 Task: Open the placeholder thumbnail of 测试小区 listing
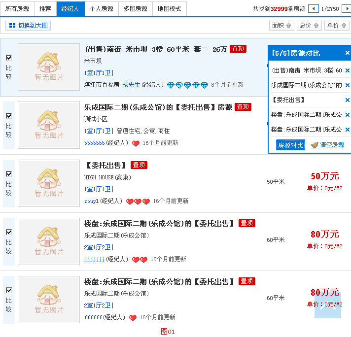(49, 125)
